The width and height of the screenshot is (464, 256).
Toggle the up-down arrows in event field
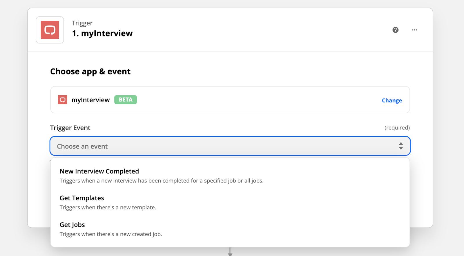pyautogui.click(x=401, y=146)
